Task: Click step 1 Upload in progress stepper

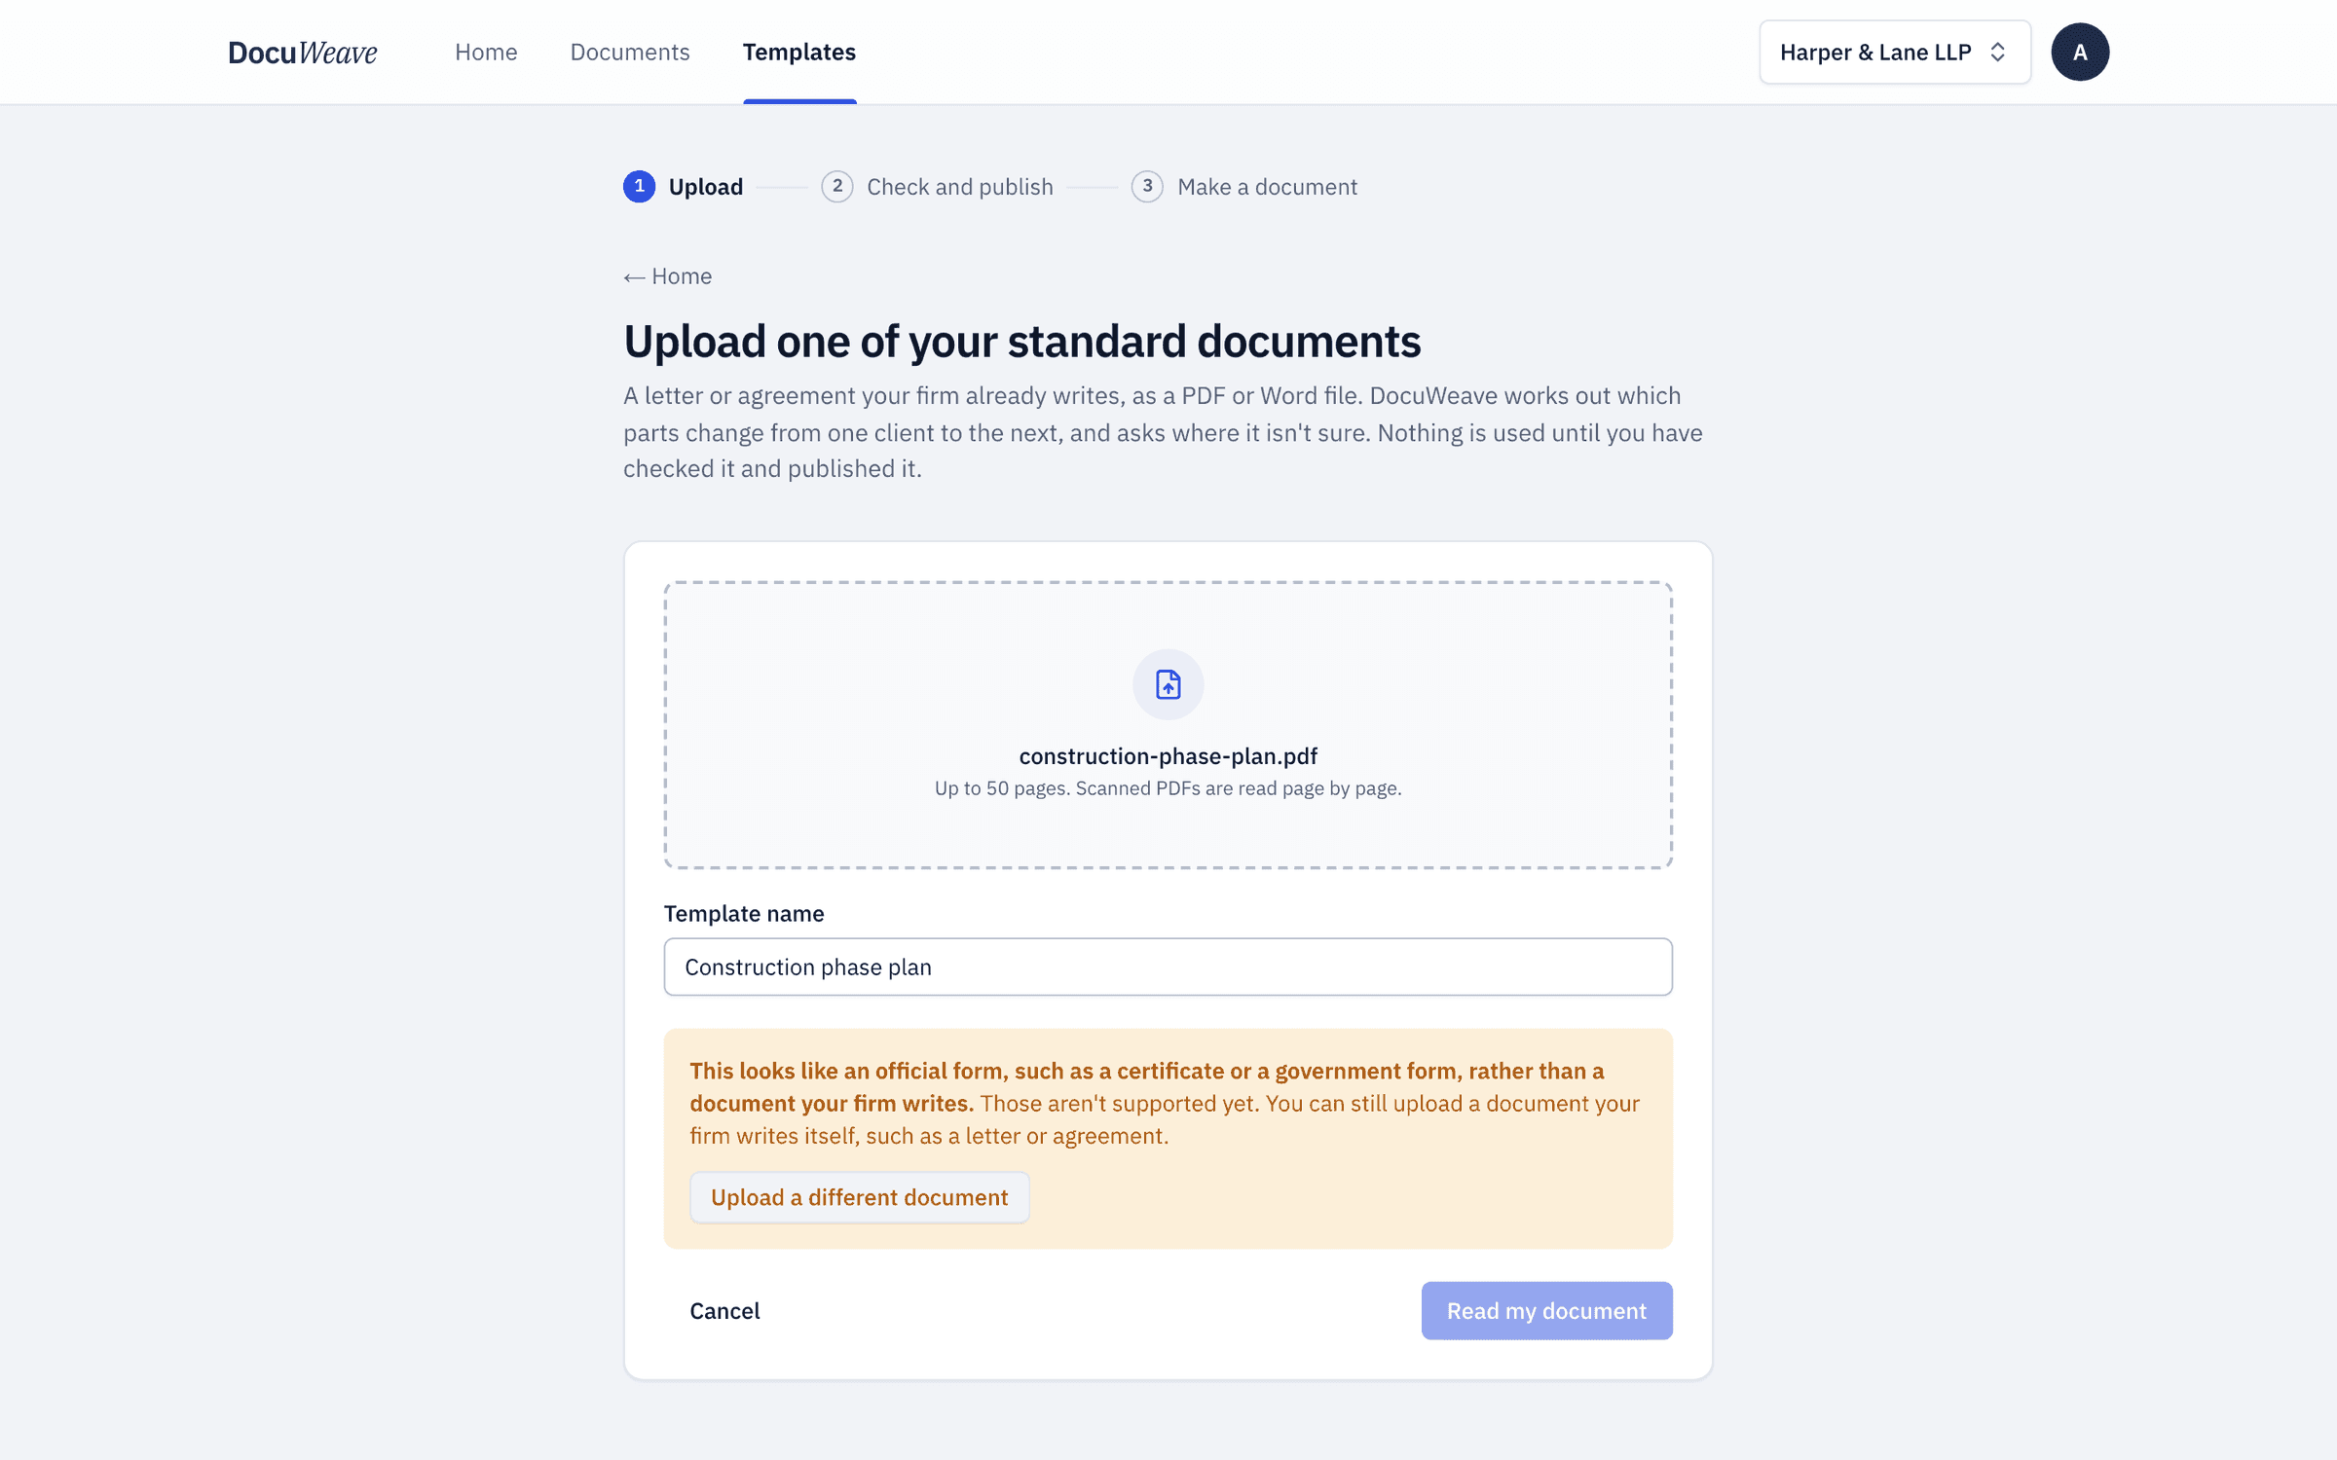Action: [684, 186]
